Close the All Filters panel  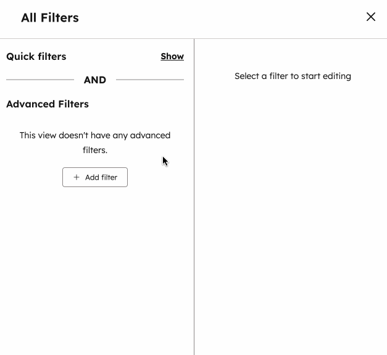[x=370, y=17]
